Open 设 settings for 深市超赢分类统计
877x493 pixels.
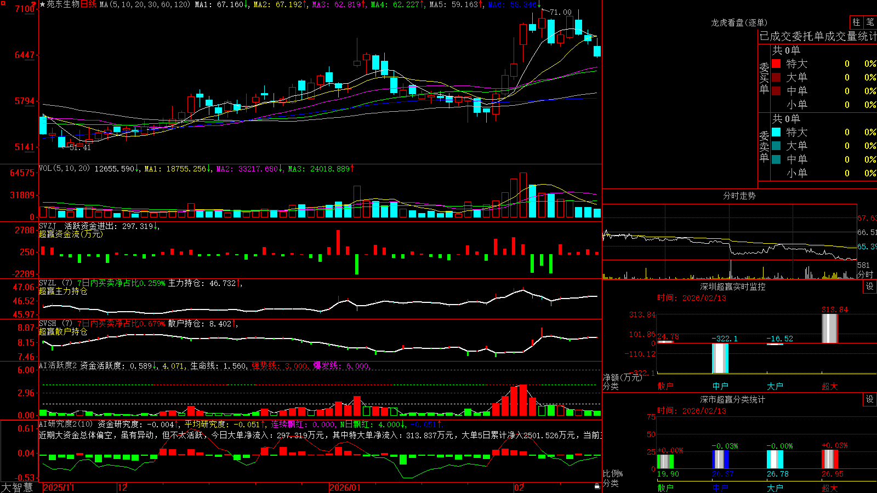coord(870,399)
